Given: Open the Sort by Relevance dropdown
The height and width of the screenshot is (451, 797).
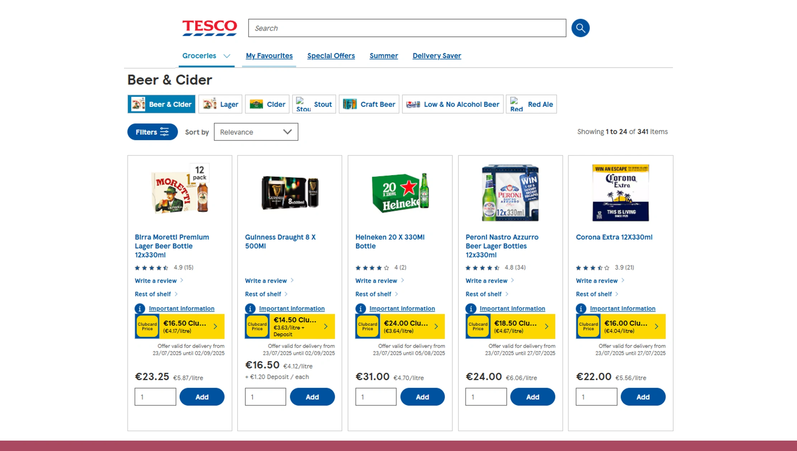Looking at the screenshot, I should pos(256,132).
